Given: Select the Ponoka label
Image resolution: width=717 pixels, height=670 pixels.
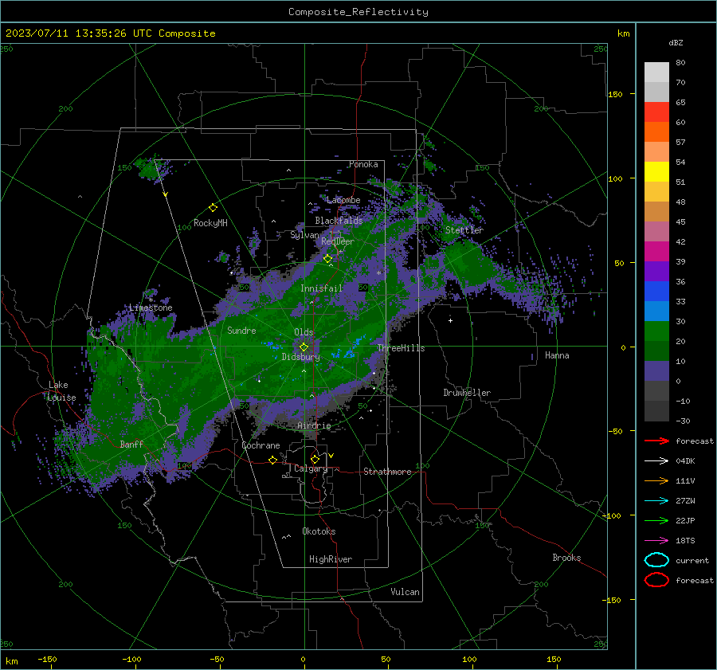Looking at the screenshot, I should click(x=363, y=164).
